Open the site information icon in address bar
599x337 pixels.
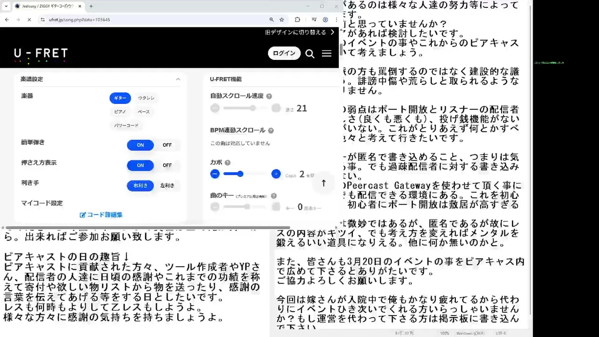(43, 20)
